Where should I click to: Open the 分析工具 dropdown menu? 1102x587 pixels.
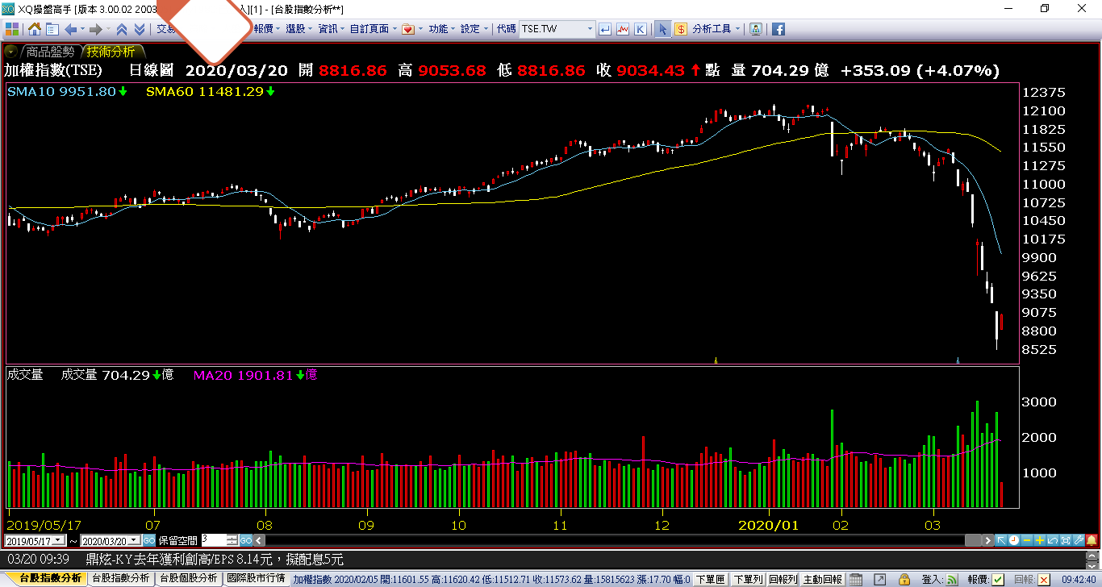715,29
